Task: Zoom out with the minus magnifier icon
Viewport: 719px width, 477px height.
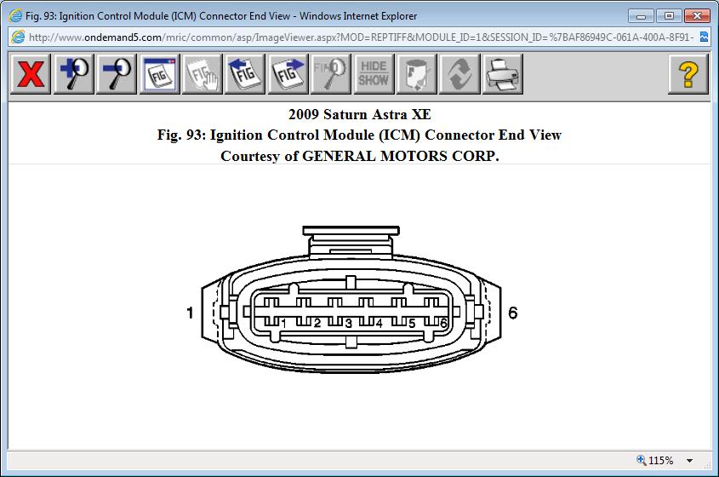Action: [x=116, y=74]
